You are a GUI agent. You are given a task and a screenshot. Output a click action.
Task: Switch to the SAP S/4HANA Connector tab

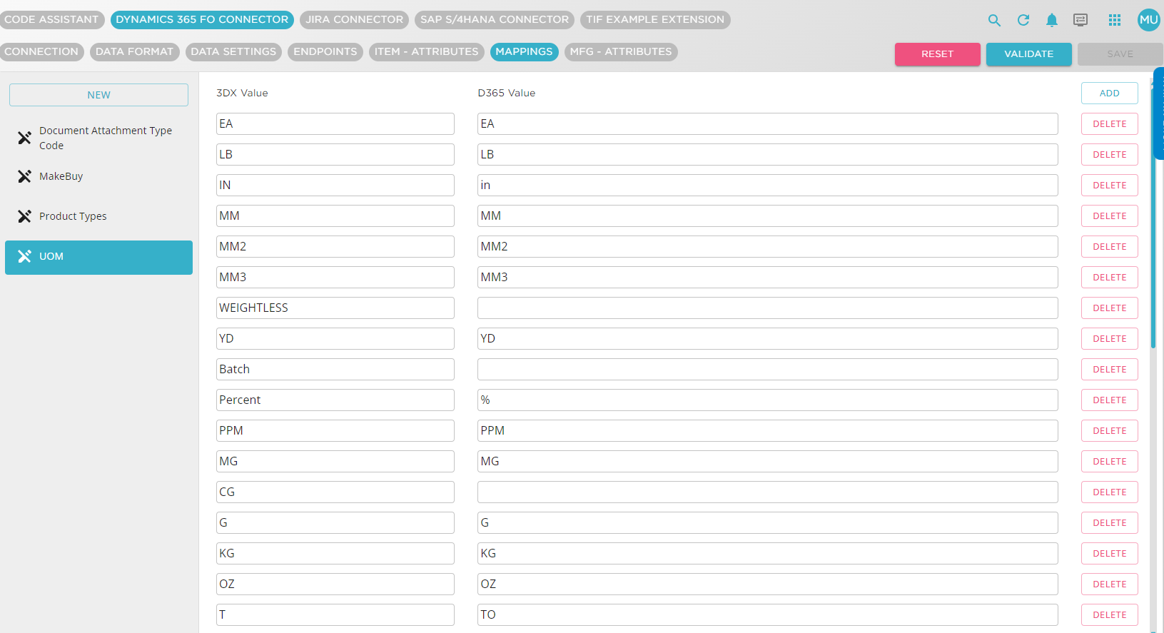pyautogui.click(x=494, y=20)
